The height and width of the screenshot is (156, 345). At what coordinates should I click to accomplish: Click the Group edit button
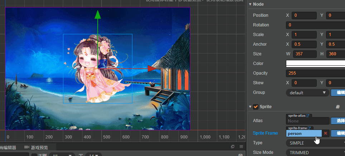coord(338,92)
